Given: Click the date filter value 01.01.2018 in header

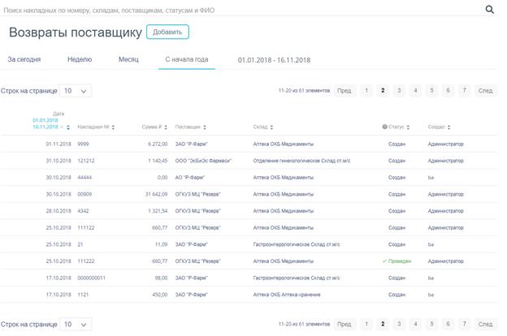Looking at the screenshot, I should coord(45,120).
